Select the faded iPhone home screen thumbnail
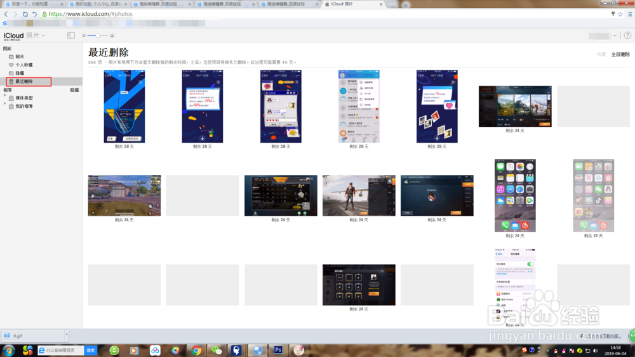This screenshot has height=357, width=635. [593, 196]
